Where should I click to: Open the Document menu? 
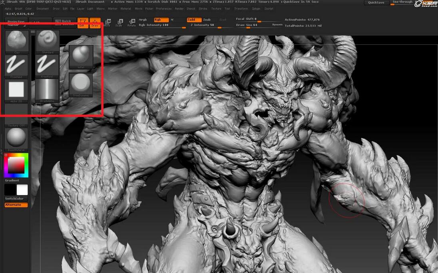click(43, 9)
